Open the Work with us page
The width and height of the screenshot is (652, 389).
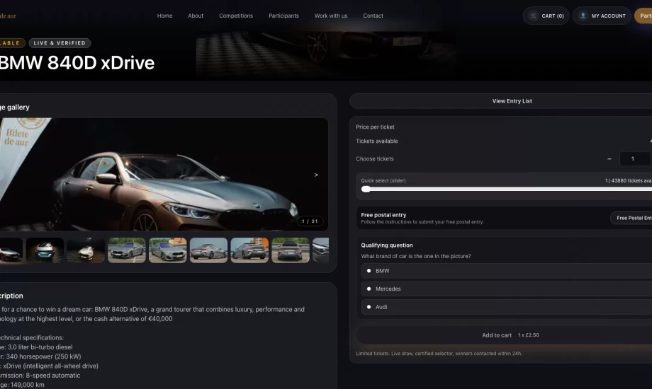[330, 16]
